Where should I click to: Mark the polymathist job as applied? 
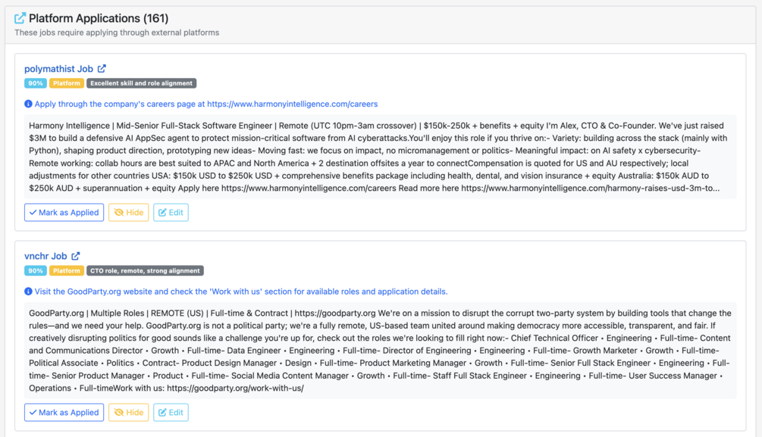click(x=64, y=213)
